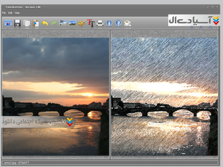Screen dimensions: 223x167
Task: Paste from clipboard using the clipboard icon
Action: (35, 23)
